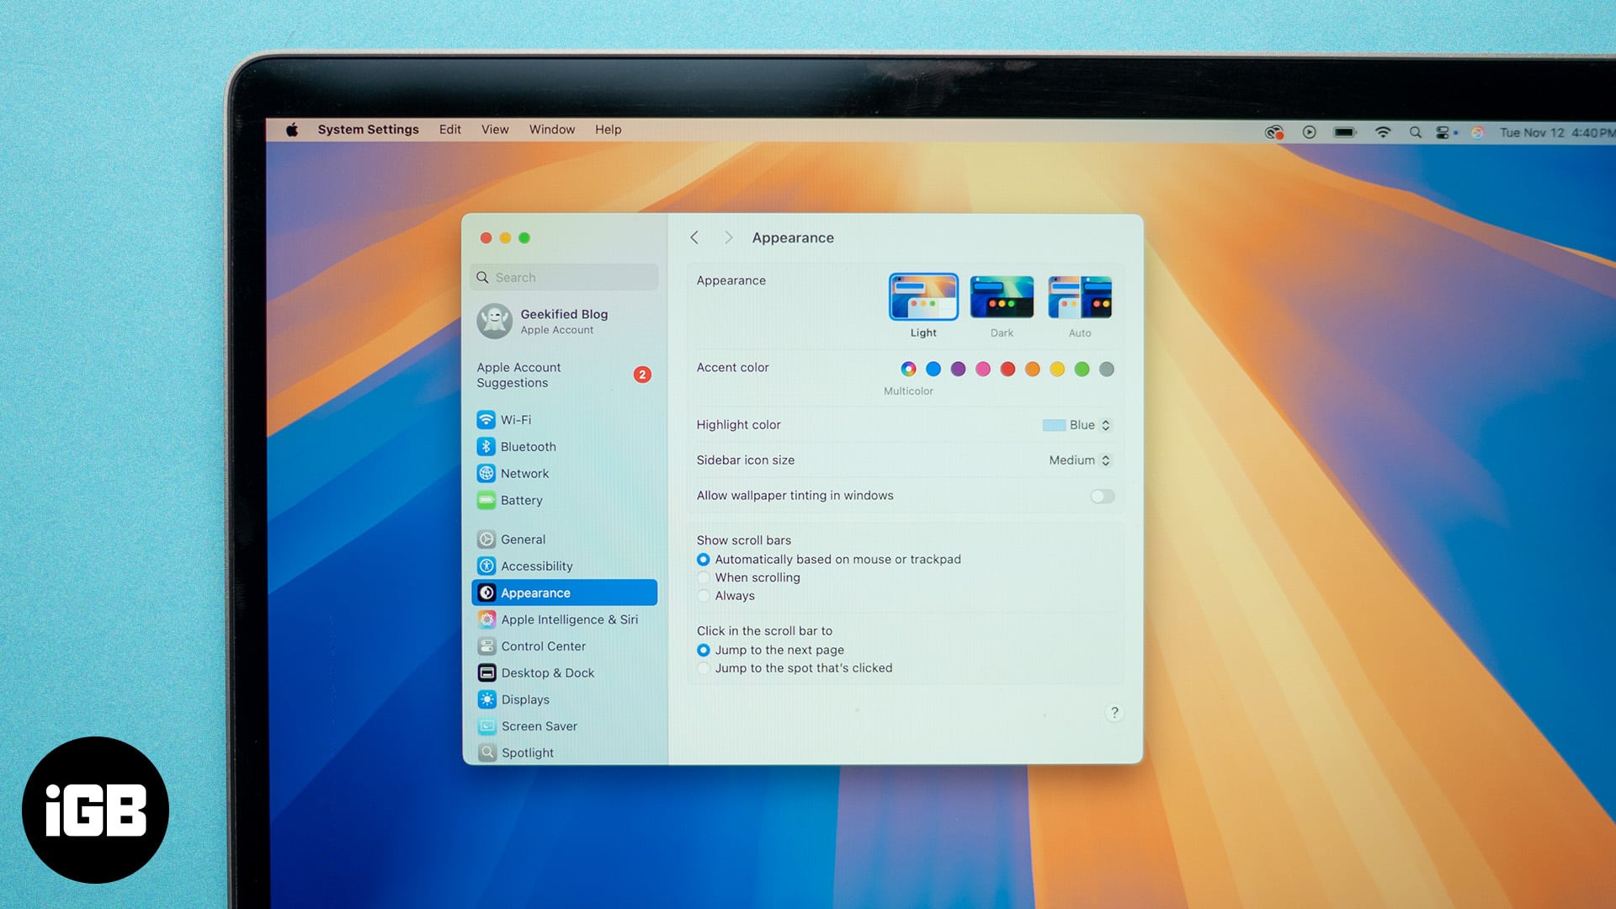
Task: Select the Appearance settings icon
Action: click(486, 592)
